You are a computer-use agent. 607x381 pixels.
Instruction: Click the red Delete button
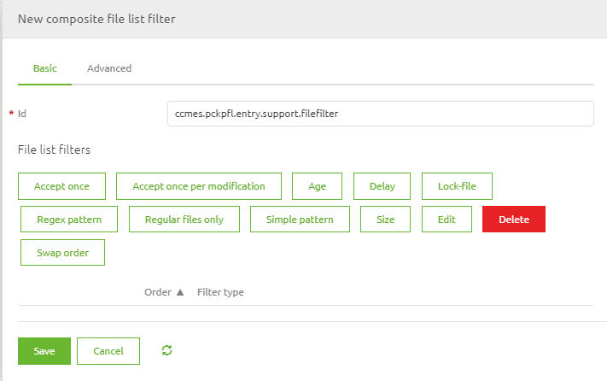[514, 220]
